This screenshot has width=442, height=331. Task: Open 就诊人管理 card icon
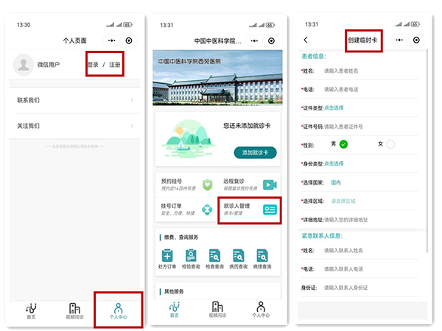tap(270, 210)
